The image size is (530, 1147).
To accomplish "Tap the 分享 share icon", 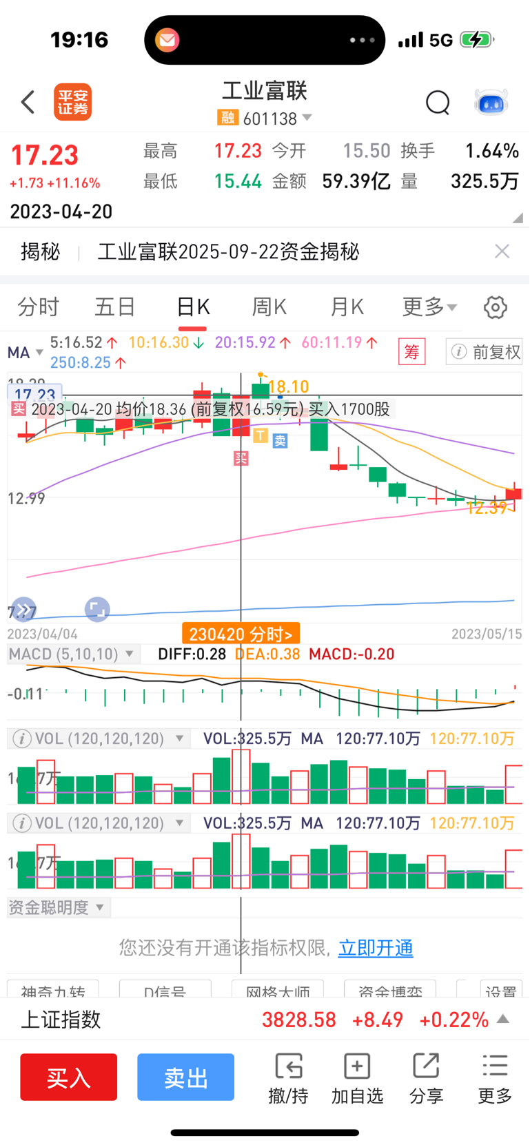I will tap(426, 1079).
